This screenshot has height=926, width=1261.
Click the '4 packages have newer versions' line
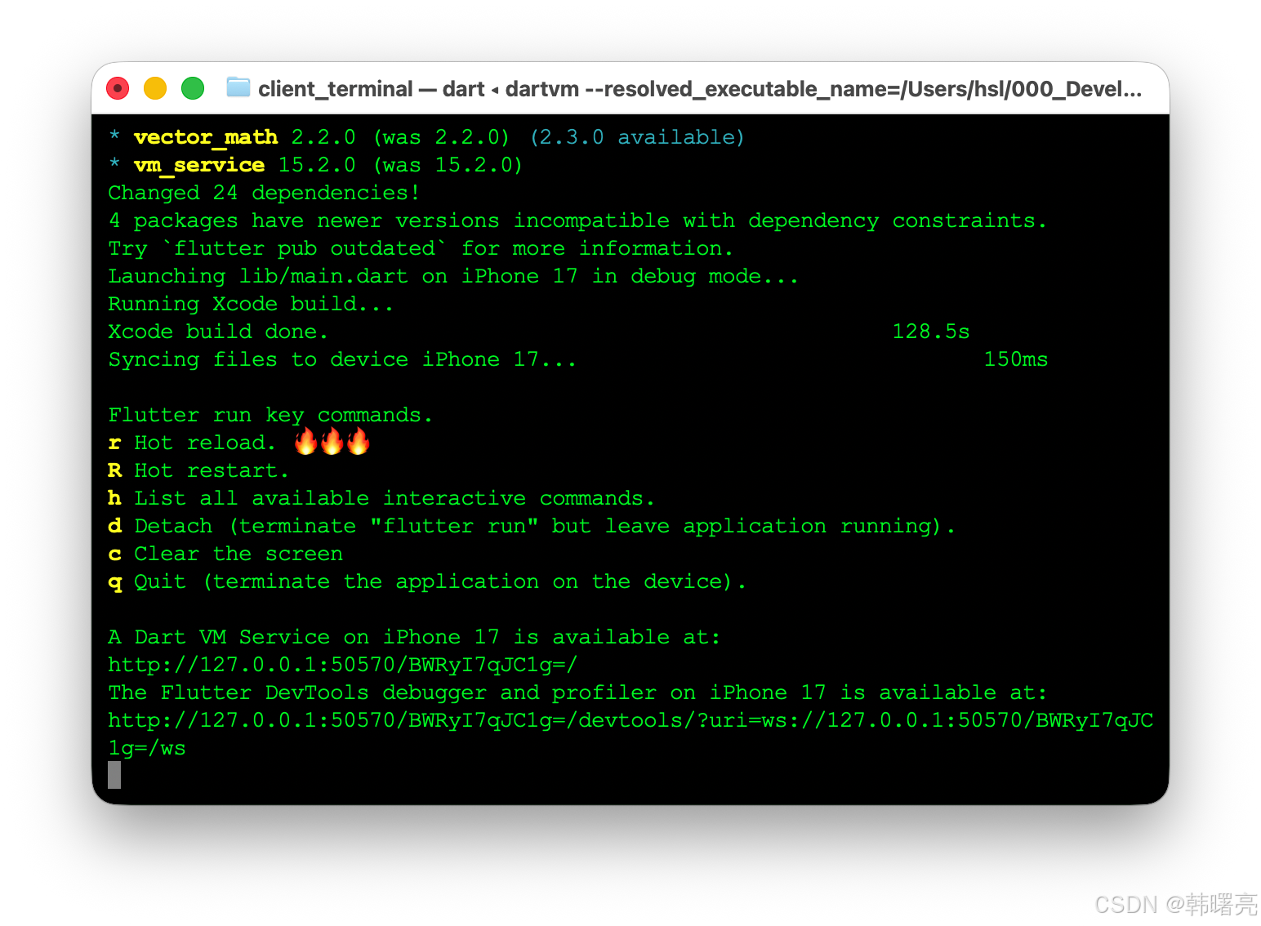577,220
